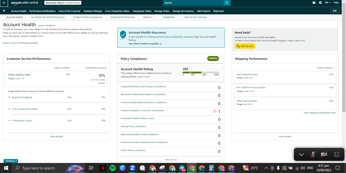Open the mail messages icon
This screenshot has width=346, height=173.
coord(314,3)
